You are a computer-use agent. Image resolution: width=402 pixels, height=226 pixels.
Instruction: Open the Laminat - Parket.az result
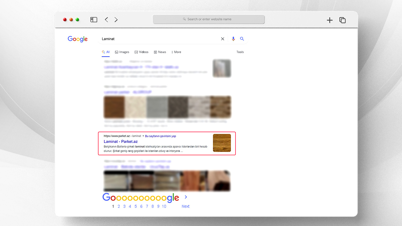pyautogui.click(x=121, y=141)
